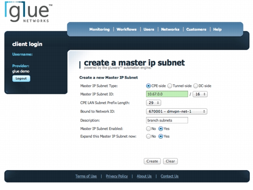Click the Clear button

pyautogui.click(x=170, y=161)
